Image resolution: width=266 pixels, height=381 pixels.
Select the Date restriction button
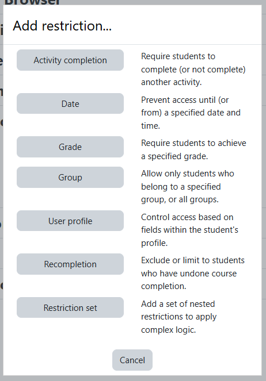click(x=70, y=103)
